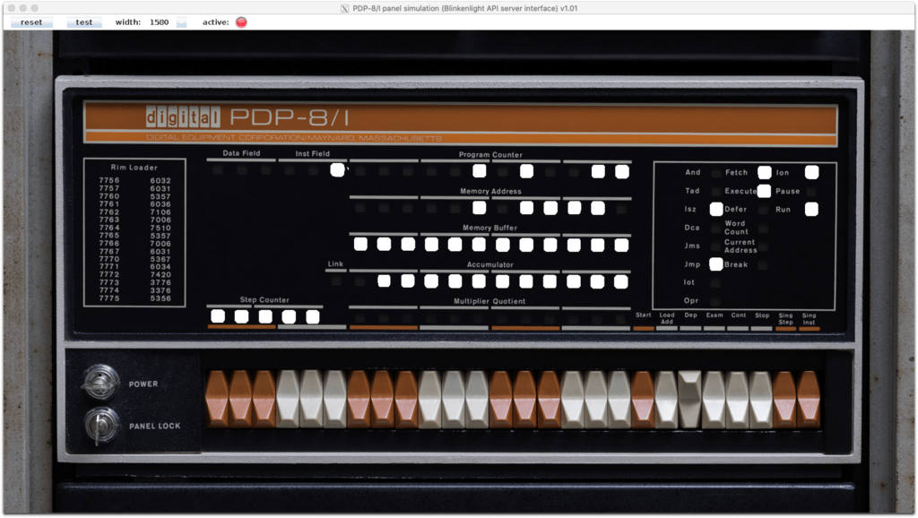Click the rightmost Program Counter lamp
The height and width of the screenshot is (518, 918).
pyautogui.click(x=622, y=171)
